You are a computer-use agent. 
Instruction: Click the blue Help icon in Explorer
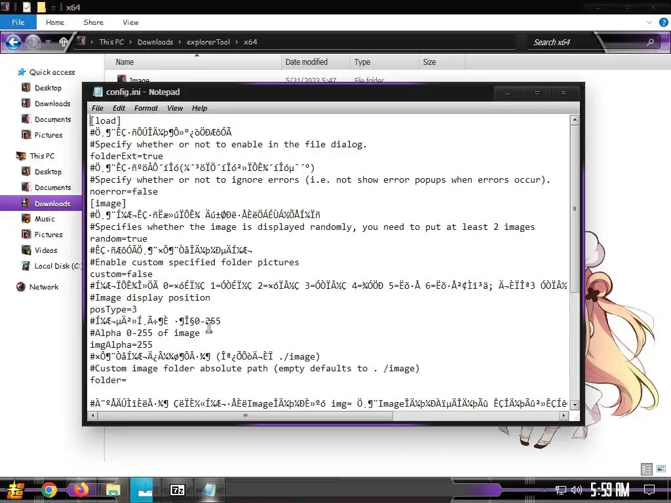tap(664, 22)
